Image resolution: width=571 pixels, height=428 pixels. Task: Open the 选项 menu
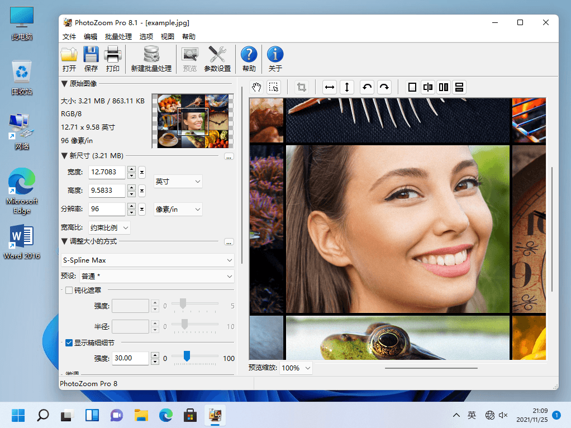pos(146,37)
